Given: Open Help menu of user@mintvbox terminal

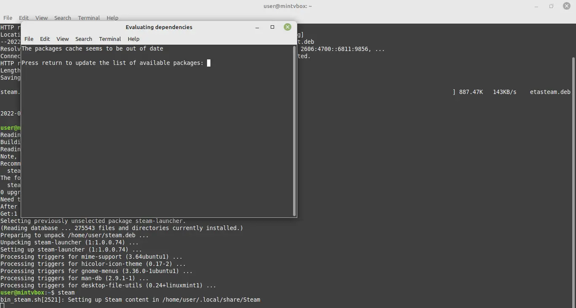Looking at the screenshot, I should [x=112, y=18].
